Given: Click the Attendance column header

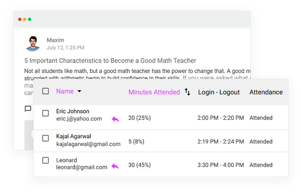Looking at the screenshot, I should pos(266,92).
